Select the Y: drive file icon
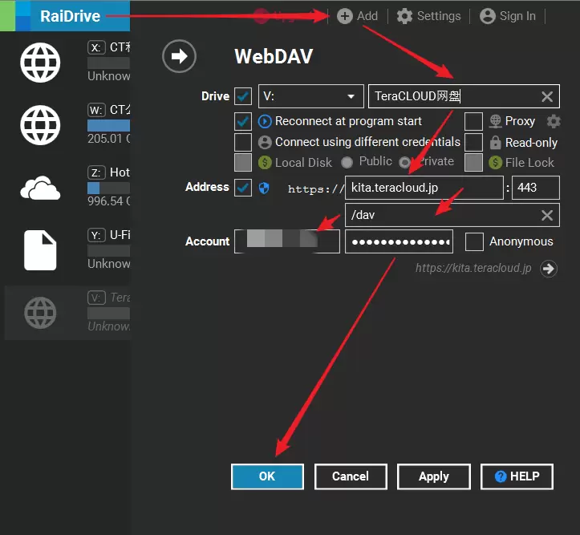 click(x=40, y=250)
